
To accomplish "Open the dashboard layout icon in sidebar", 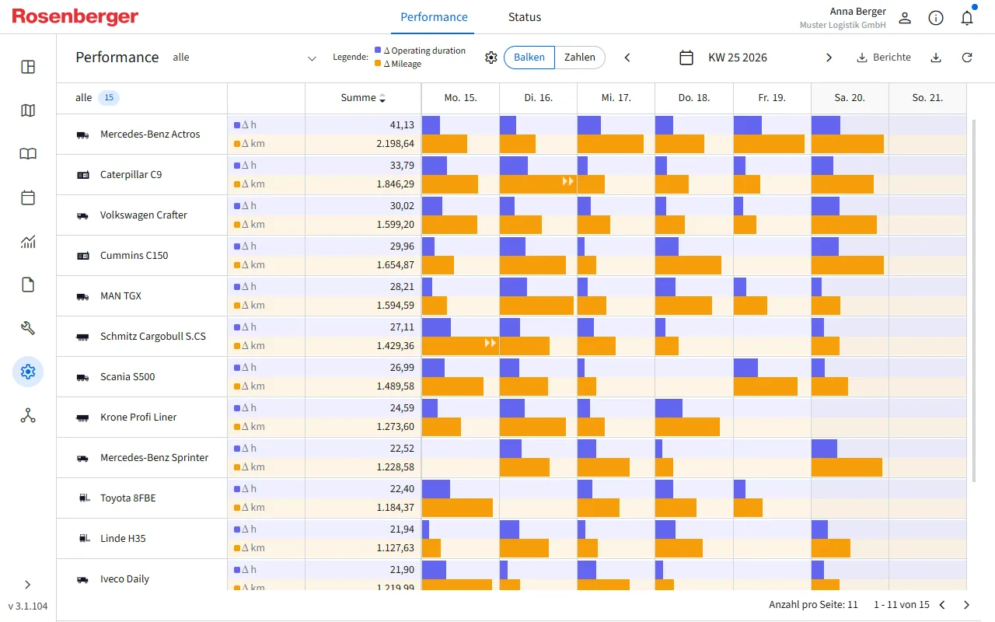I will point(28,67).
